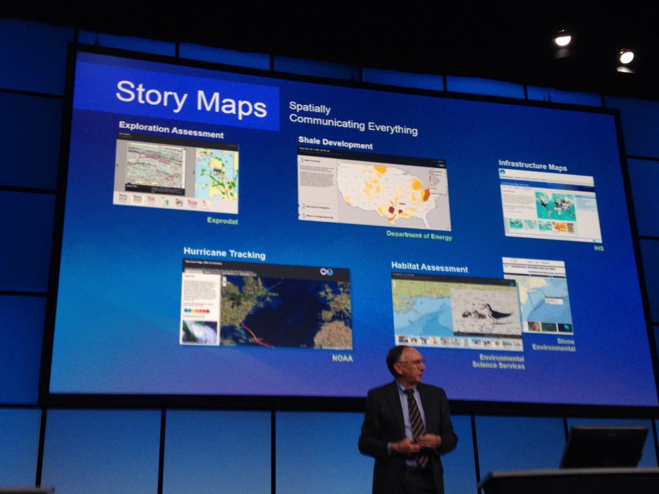Click the Story Maps slide title
The width and height of the screenshot is (659, 494).
(x=191, y=98)
